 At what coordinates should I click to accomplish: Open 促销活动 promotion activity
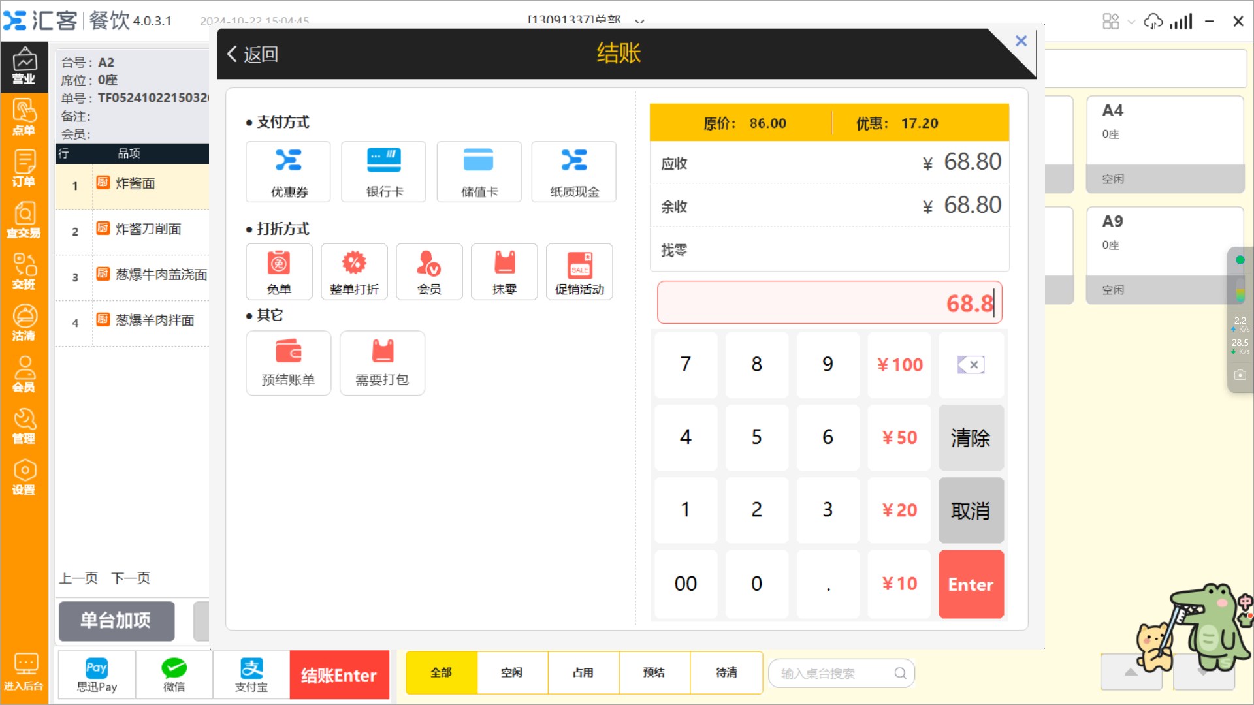coord(579,272)
